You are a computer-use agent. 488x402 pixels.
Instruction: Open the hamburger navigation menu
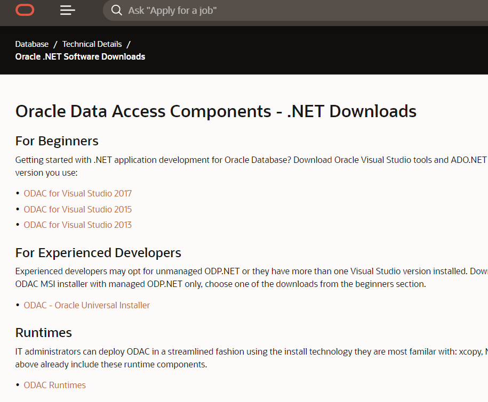68,10
